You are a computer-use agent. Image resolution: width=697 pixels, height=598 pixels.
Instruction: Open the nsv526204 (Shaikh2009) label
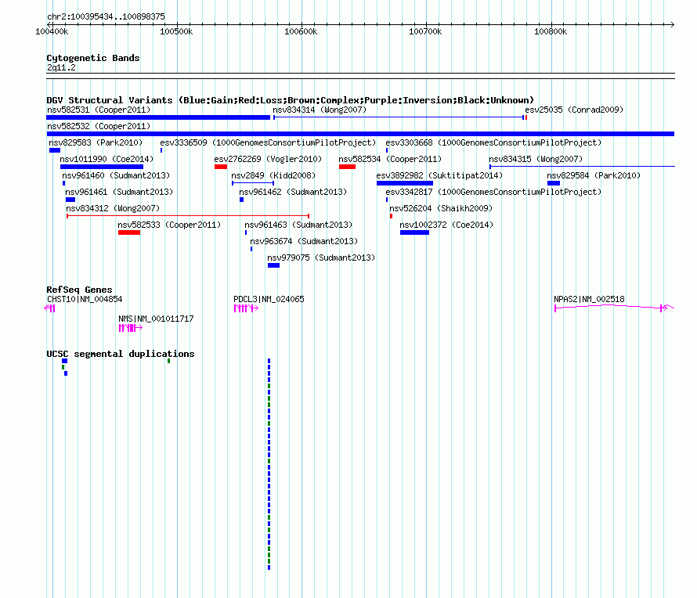tap(441, 208)
